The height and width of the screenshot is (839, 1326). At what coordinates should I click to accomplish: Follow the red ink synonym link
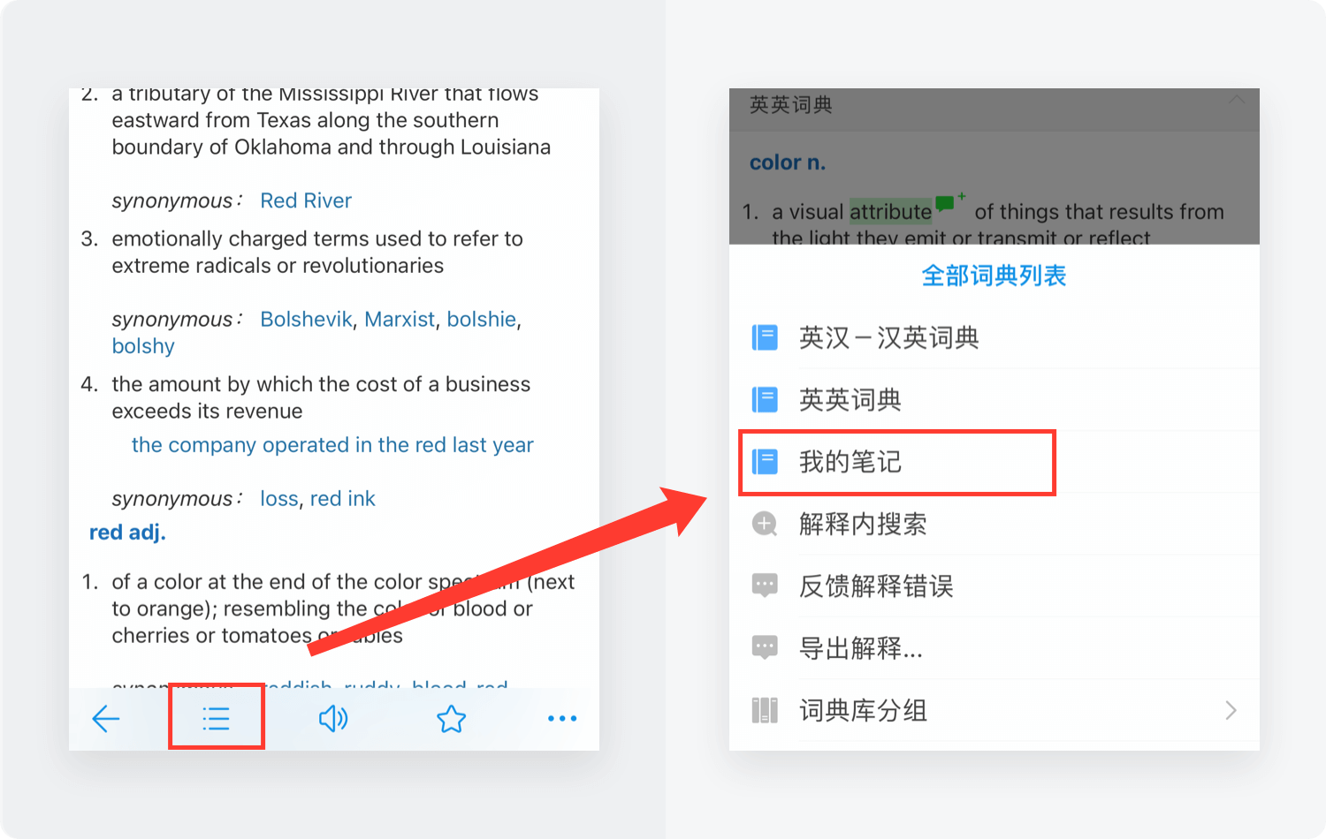click(x=343, y=499)
